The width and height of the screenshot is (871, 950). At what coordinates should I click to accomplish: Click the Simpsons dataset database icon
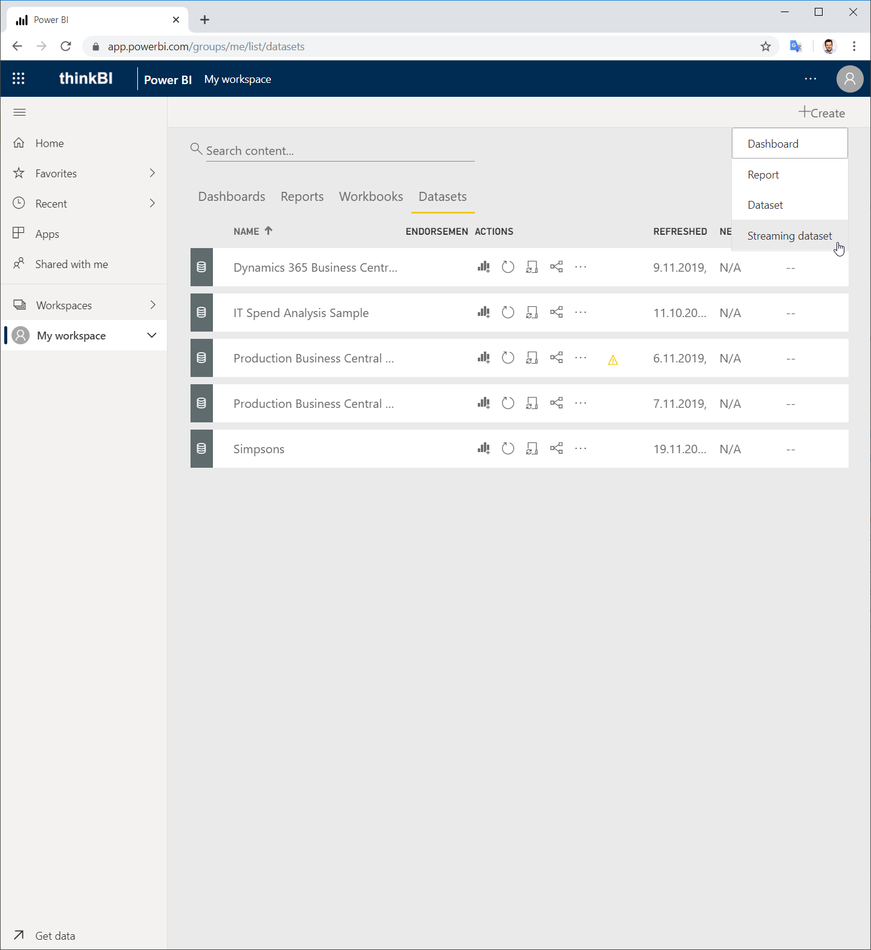click(201, 448)
